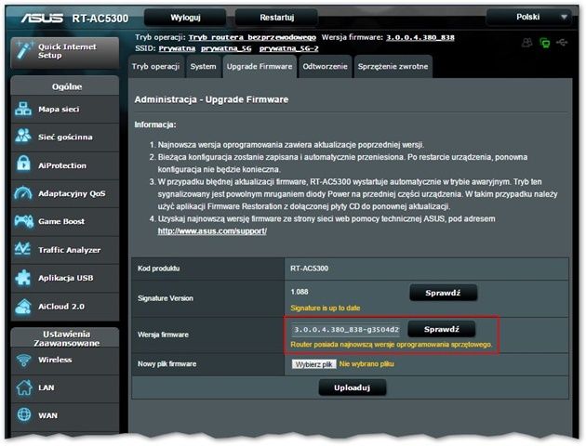Open the asus.com/support link

click(212, 231)
